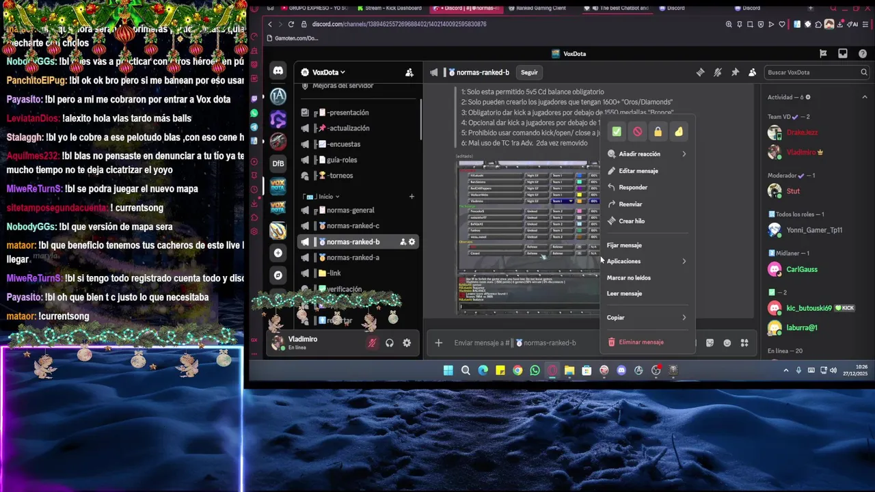875x492 pixels.
Task: Open Windows Start menu on taskbar
Action: pyautogui.click(x=448, y=370)
